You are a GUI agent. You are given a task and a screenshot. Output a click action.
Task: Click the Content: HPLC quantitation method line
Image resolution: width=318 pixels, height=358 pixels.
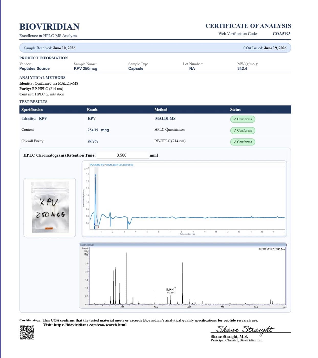42,94
